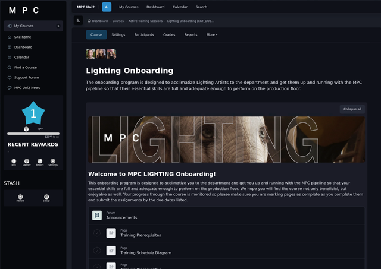Click the Training Schedule Diagram page icon
This screenshot has height=269, width=381.
pos(111,251)
